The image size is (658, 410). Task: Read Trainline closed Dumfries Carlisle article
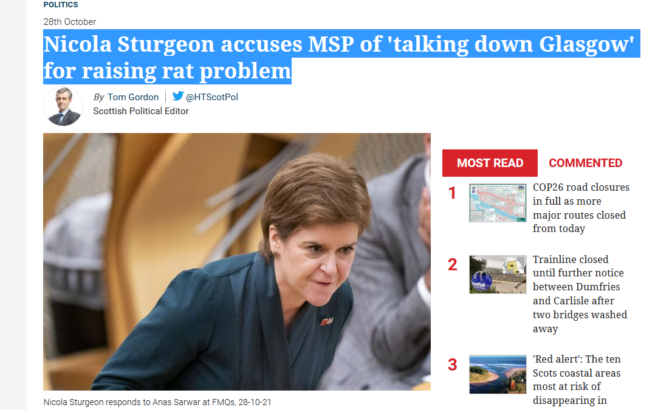click(580, 294)
